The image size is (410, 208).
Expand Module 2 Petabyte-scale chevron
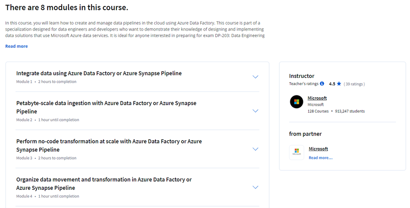pyautogui.click(x=255, y=111)
